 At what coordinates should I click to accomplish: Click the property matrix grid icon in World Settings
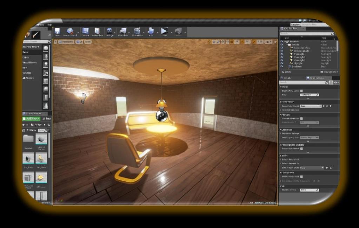coord(331,82)
